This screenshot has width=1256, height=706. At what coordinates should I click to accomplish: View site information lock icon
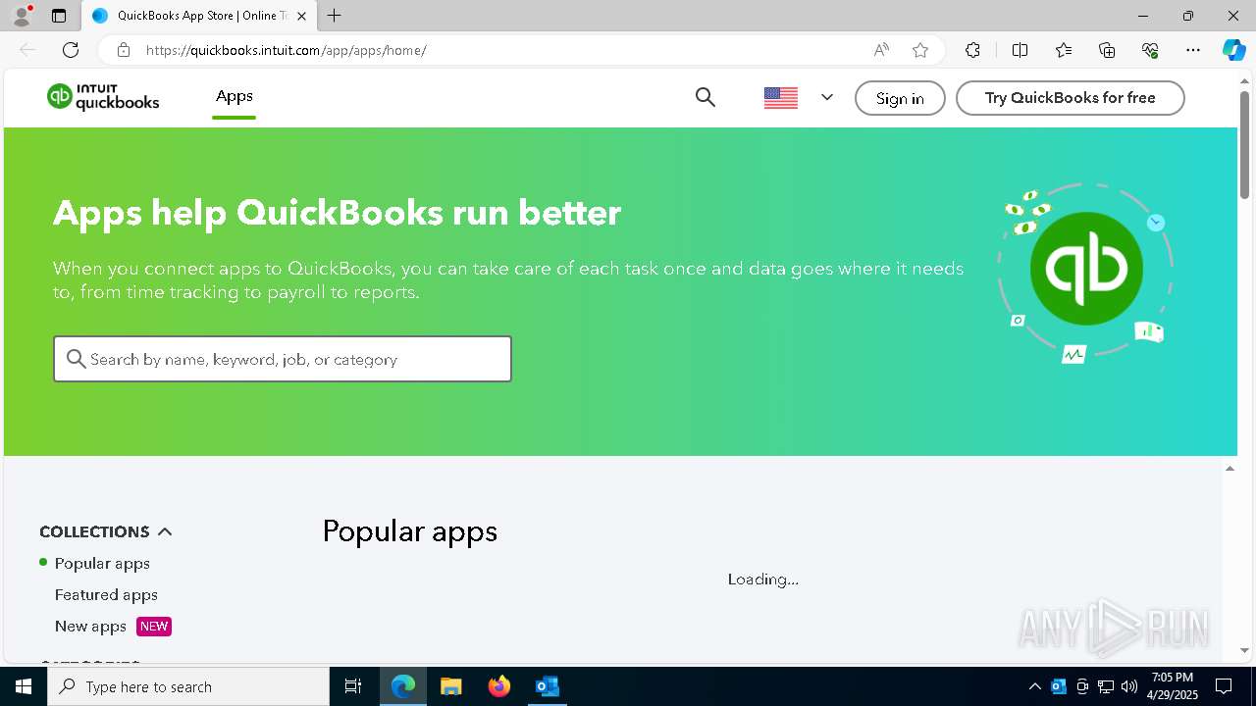click(x=123, y=50)
